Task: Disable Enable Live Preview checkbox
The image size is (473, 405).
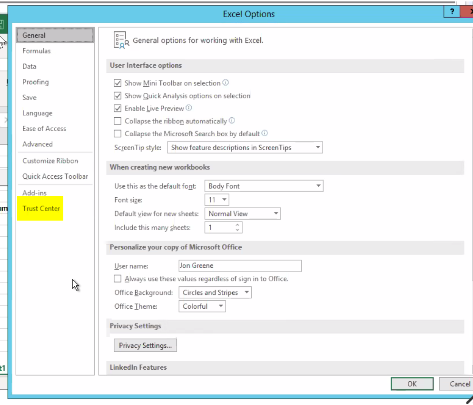Action: click(x=118, y=109)
